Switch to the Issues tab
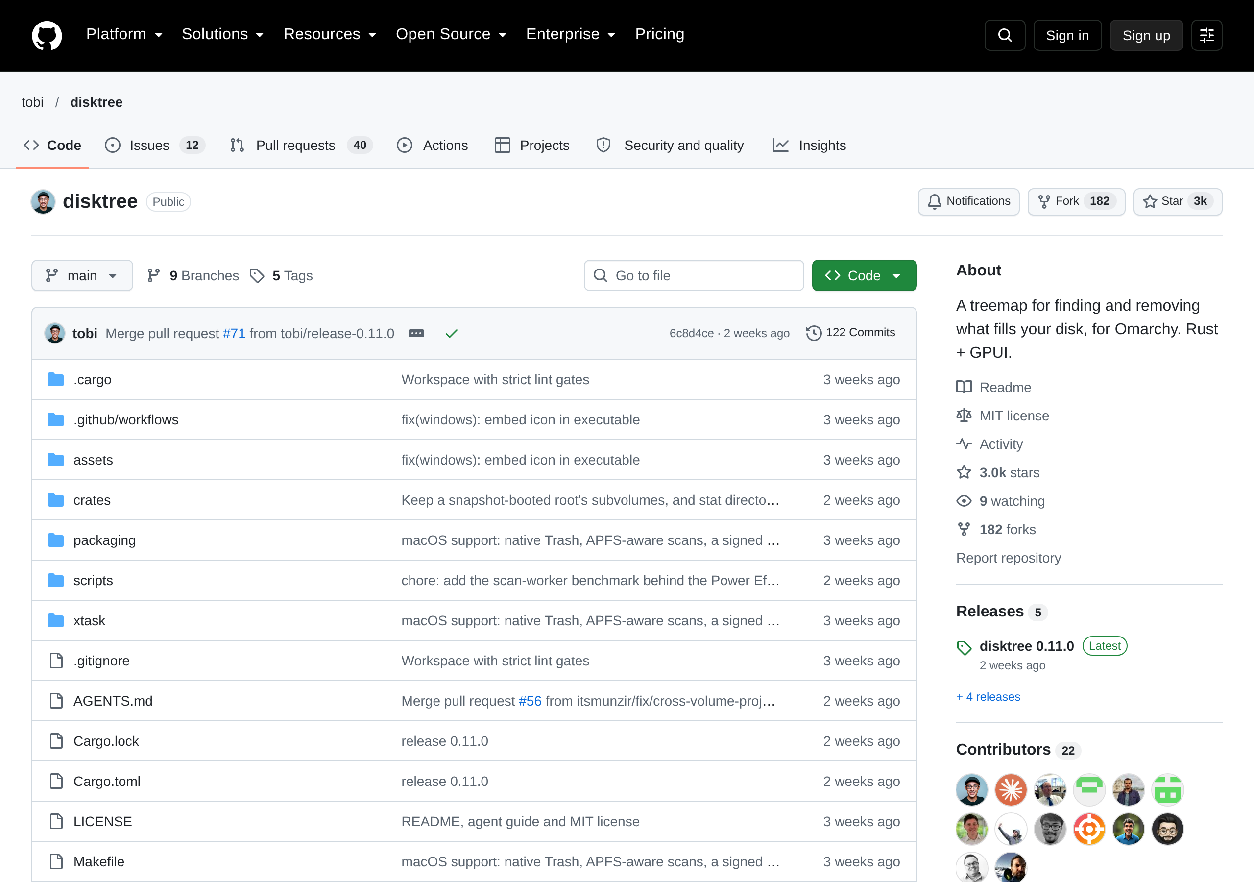1254x882 pixels. click(x=155, y=146)
